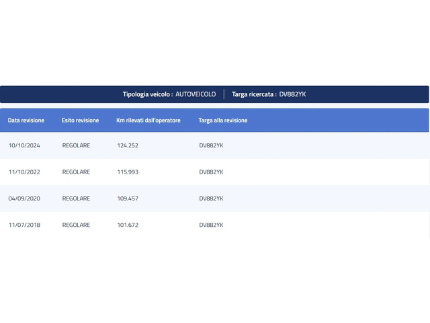Click plate DV882YK in the 10/10/2024 row
This screenshot has width=430, height=323.
[x=211, y=145]
